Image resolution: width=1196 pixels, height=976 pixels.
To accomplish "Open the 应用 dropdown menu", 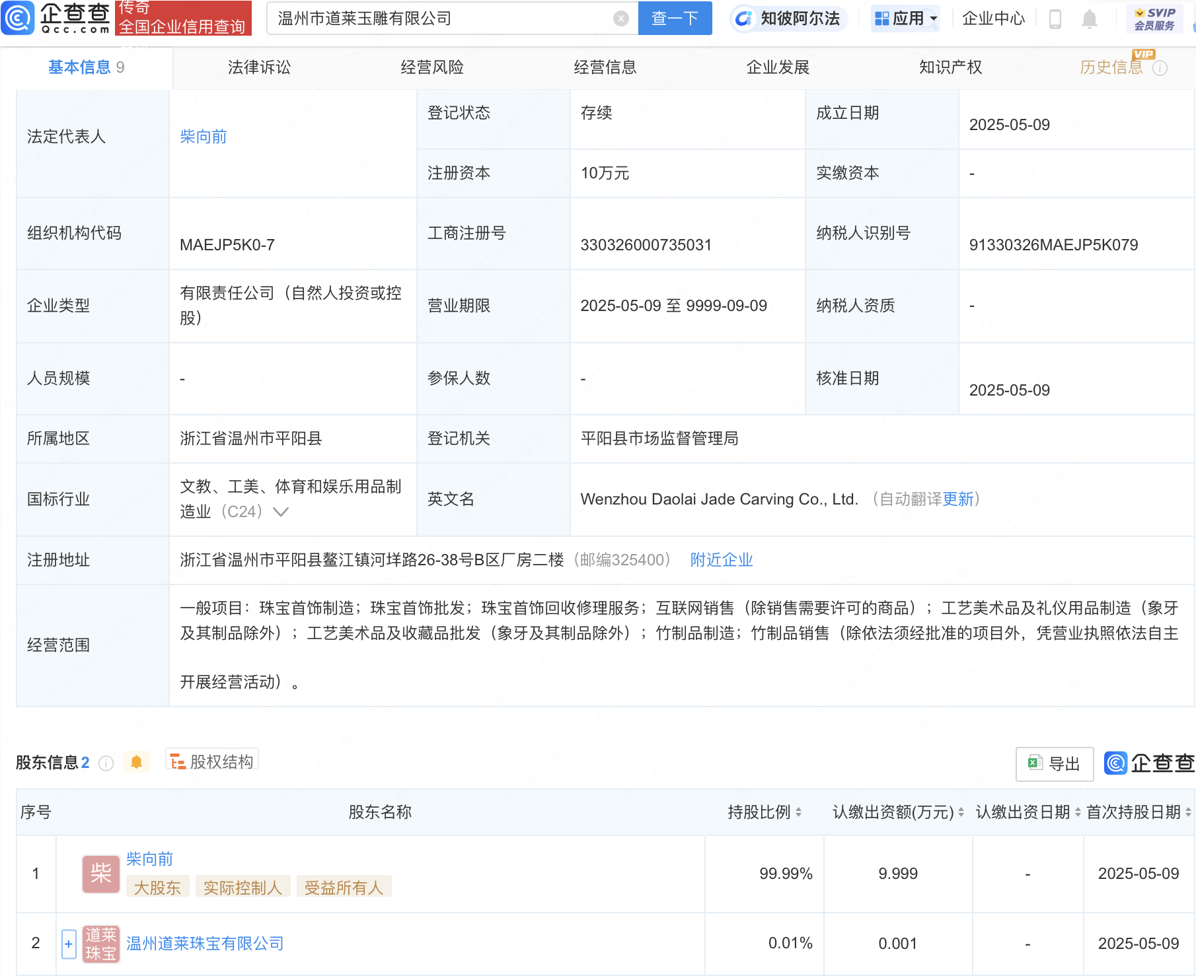I will coord(905,18).
